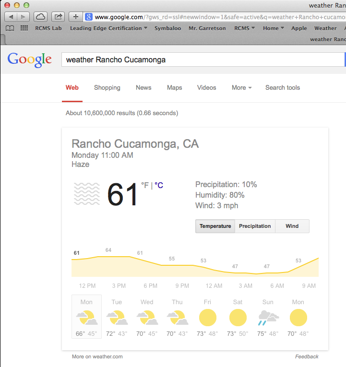The image size is (346, 367).
Task: Click the 'Humidity: 80%' text
Action: pos(220,195)
